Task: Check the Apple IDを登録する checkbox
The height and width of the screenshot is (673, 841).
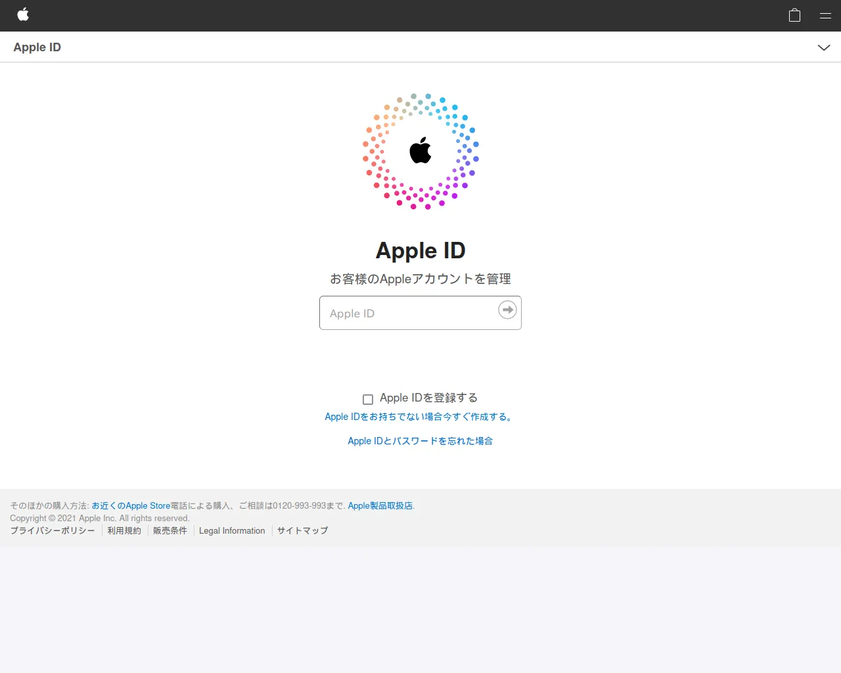Action: (368, 399)
